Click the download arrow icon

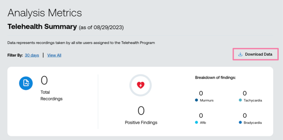coord(240,54)
